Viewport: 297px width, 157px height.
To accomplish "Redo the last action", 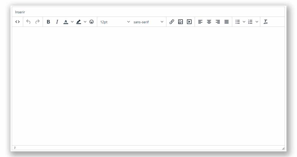I will click(38, 22).
